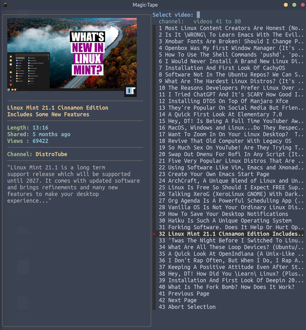Select Previous Page entry
Viewport: 306px width, 330px height.
coord(189,294)
